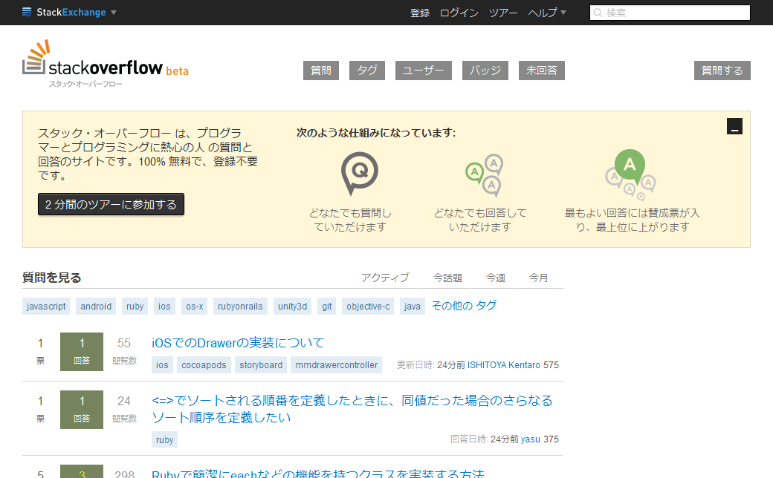Open question iOSでのDrawerの実装について
The image size is (773, 478).
coord(238,343)
